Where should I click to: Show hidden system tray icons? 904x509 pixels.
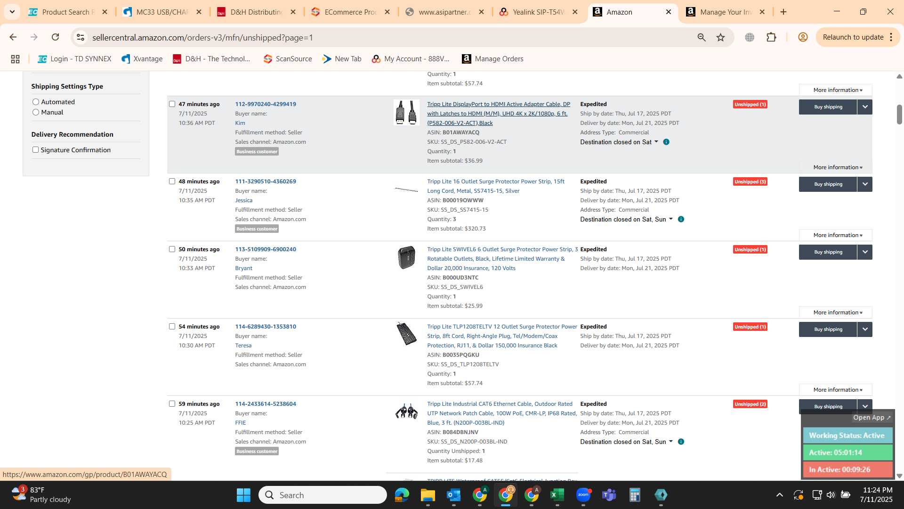click(780, 495)
